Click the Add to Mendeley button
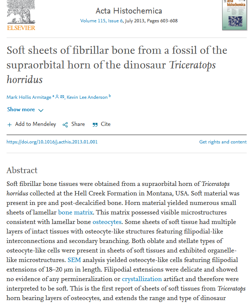 click(x=36, y=124)
